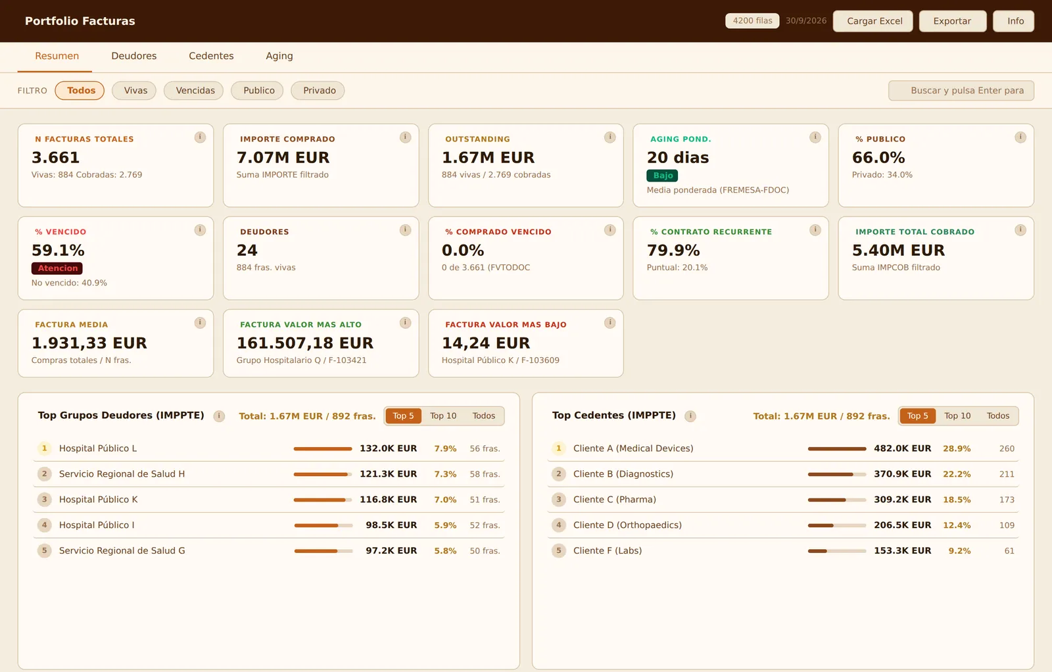Filter by Publico sector
The width and height of the screenshot is (1052, 672).
pyautogui.click(x=257, y=91)
